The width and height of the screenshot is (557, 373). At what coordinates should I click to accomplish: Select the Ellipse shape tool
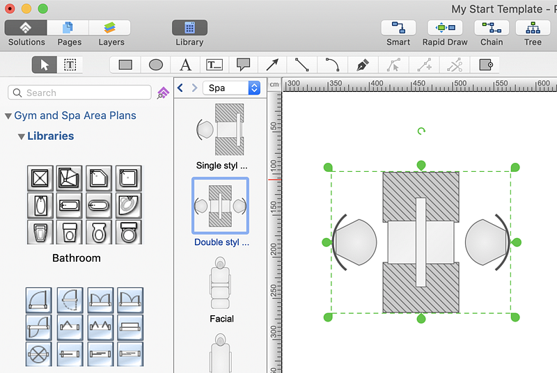tap(156, 65)
